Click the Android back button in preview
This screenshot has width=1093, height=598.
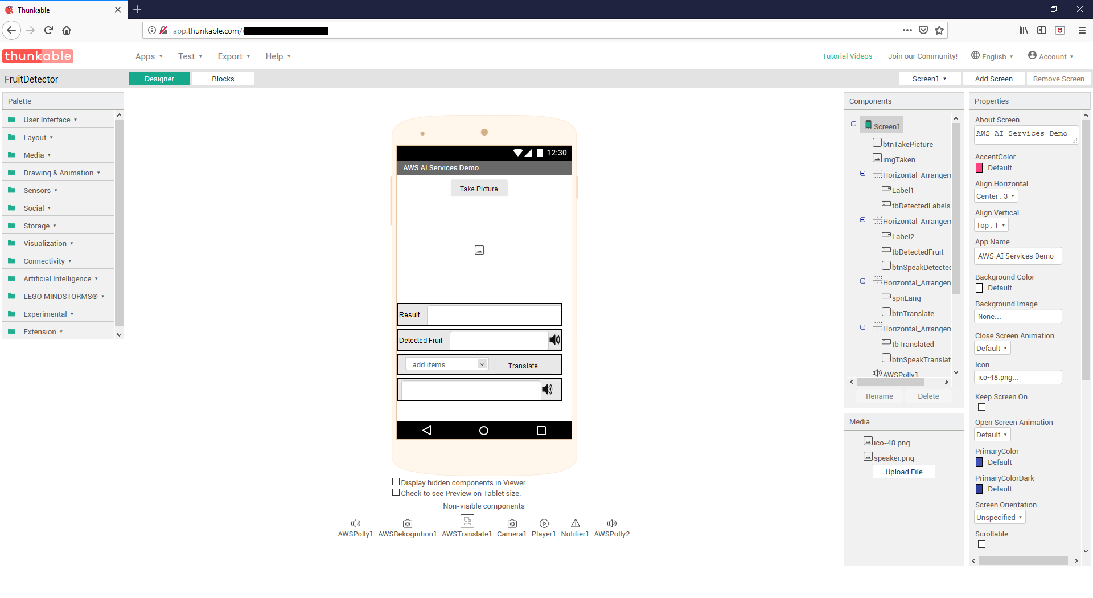(426, 431)
